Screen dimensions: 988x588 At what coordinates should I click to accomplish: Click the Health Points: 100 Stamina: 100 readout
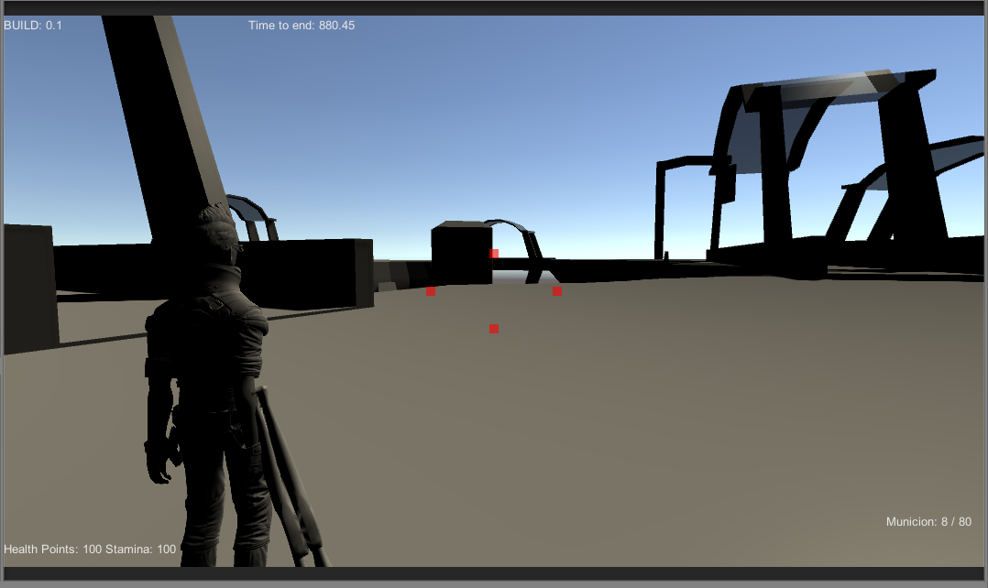(x=90, y=549)
